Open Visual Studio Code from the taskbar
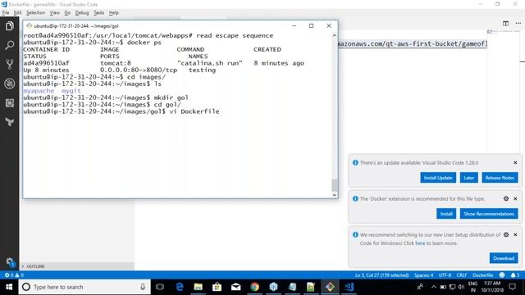The image size is (525, 295). pyautogui.click(x=349, y=287)
